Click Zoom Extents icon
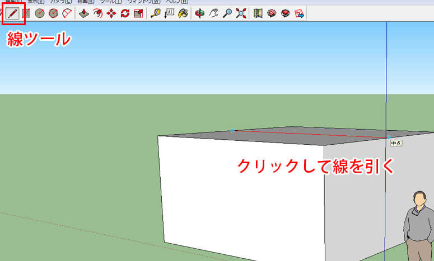434x261 pixels. pos(241,13)
